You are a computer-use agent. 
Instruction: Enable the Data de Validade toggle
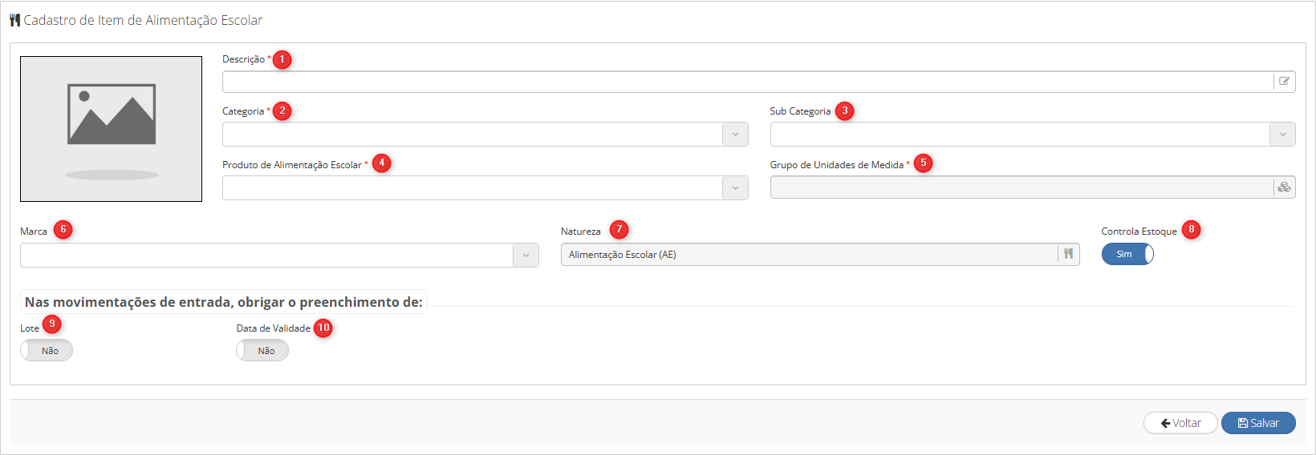tap(262, 351)
